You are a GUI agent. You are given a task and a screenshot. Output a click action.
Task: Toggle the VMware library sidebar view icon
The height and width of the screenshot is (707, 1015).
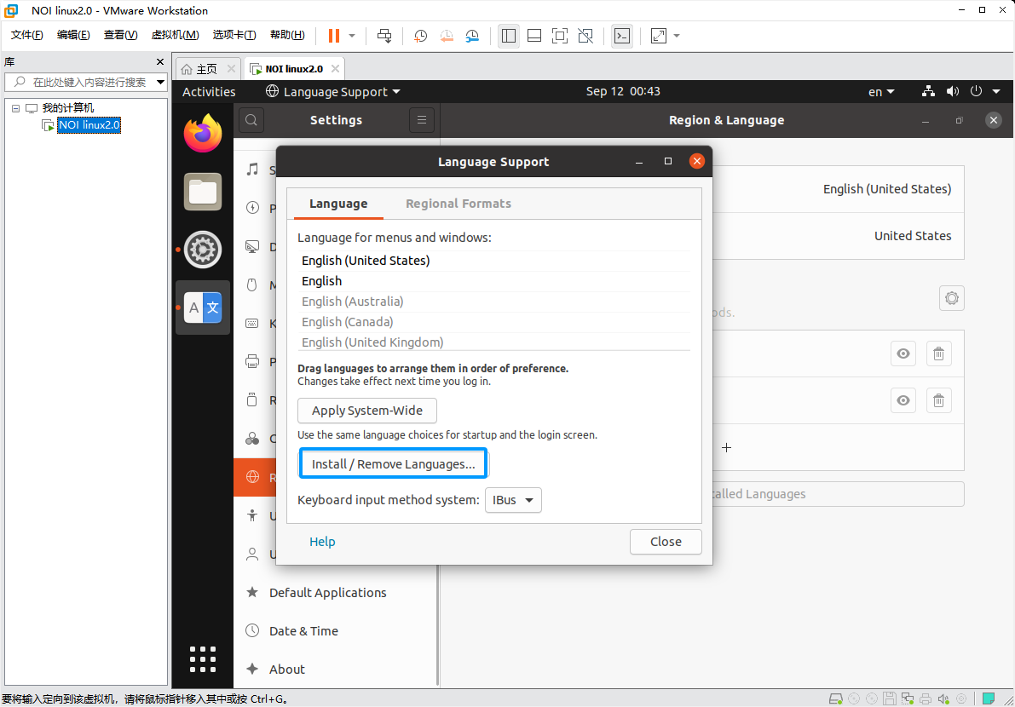pos(509,36)
